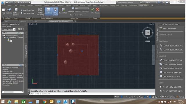Select UNION THDF 3000 item
The width and height of the screenshot is (186, 104).
click(x=171, y=73)
